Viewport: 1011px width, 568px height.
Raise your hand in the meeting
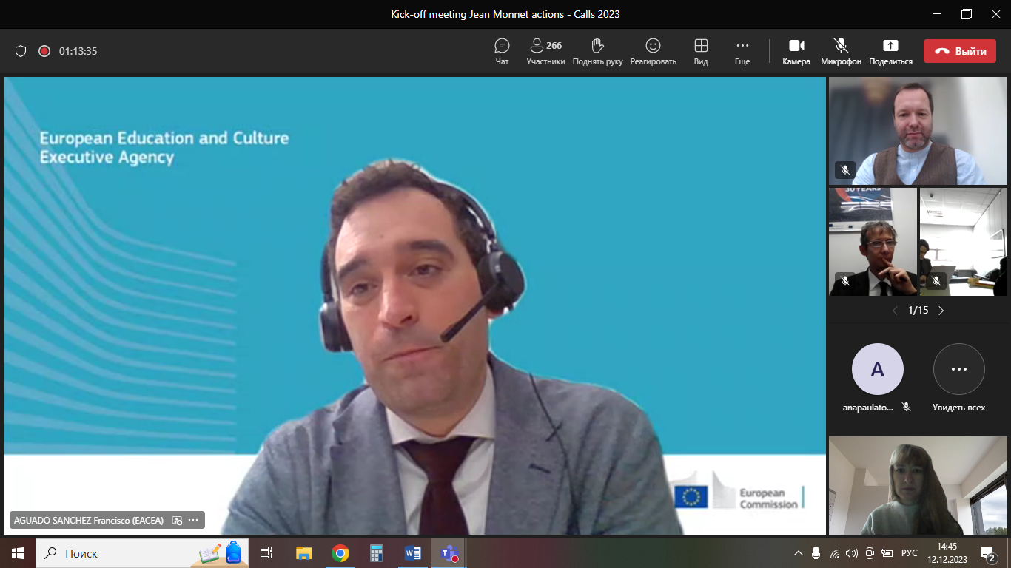tap(597, 51)
